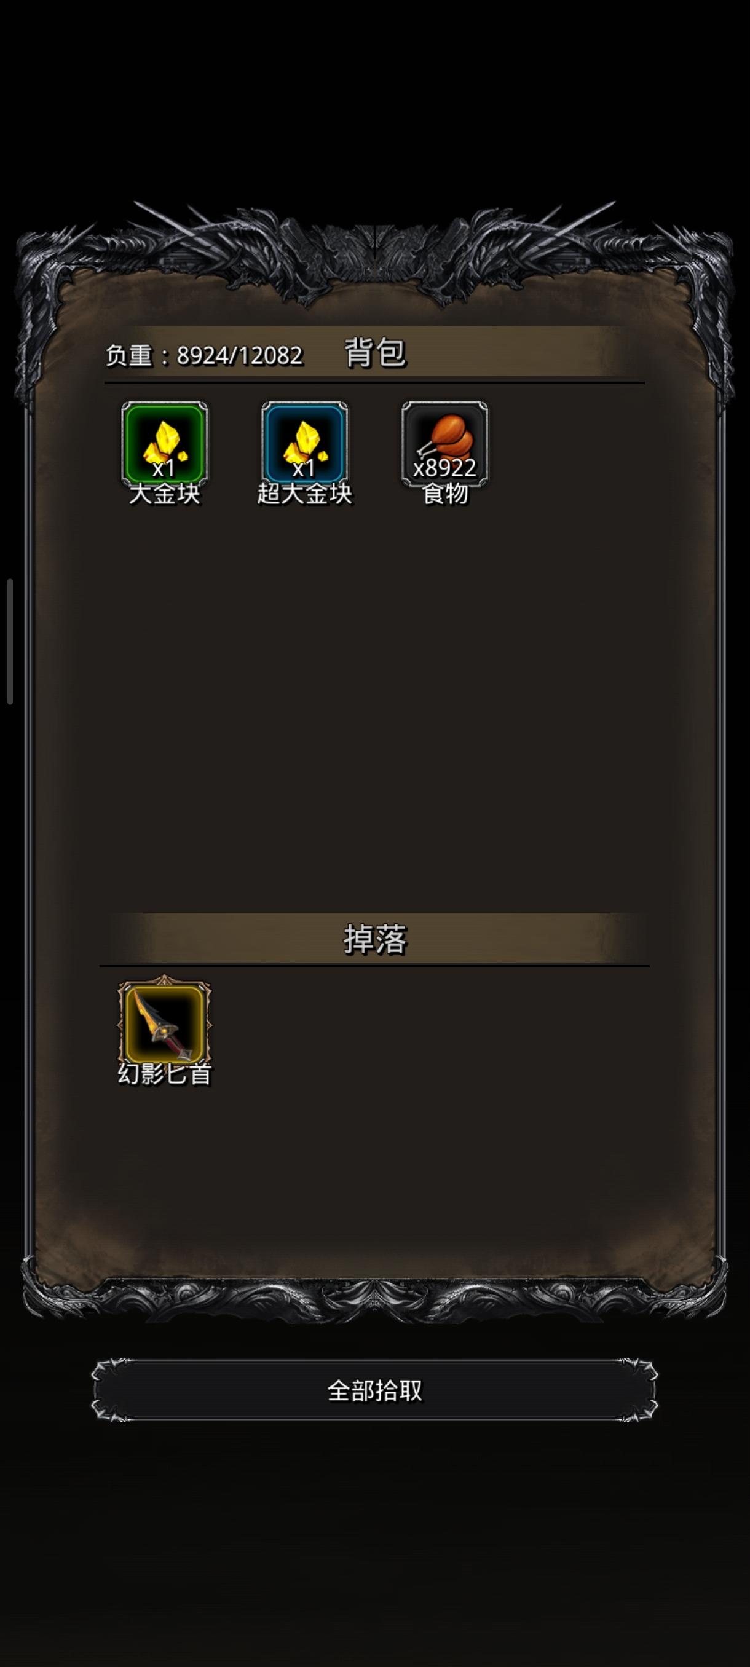Image resolution: width=750 pixels, height=1667 pixels.
Task: Click the 大金块 item name label
Action: [164, 494]
